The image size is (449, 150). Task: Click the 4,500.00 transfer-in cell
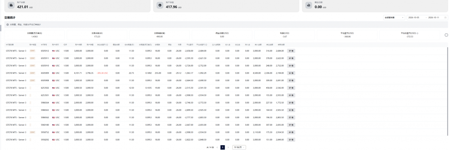coord(257,73)
